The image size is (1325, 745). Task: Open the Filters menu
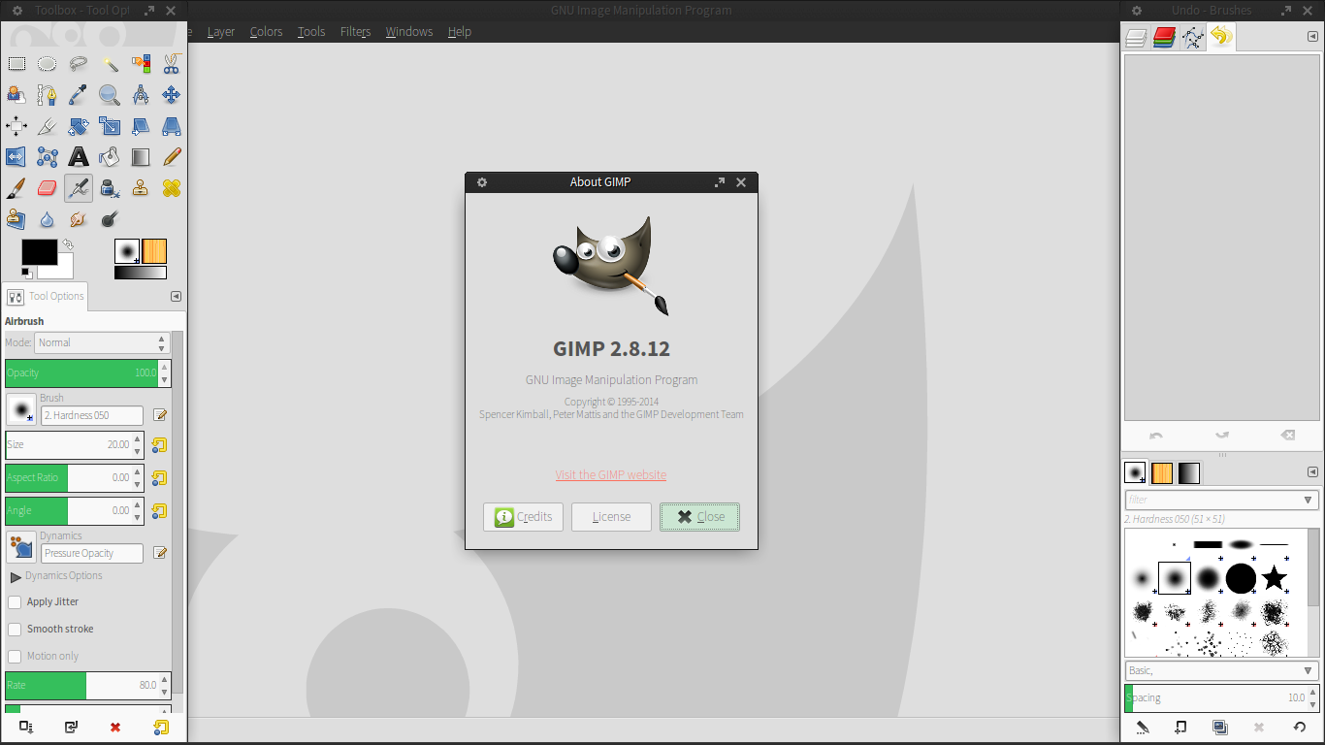click(x=356, y=31)
